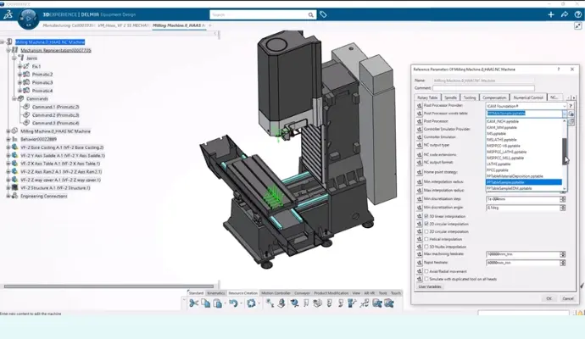The width and height of the screenshot is (585, 339).
Task: Click the OK button in the dialog
Action: pos(549,298)
